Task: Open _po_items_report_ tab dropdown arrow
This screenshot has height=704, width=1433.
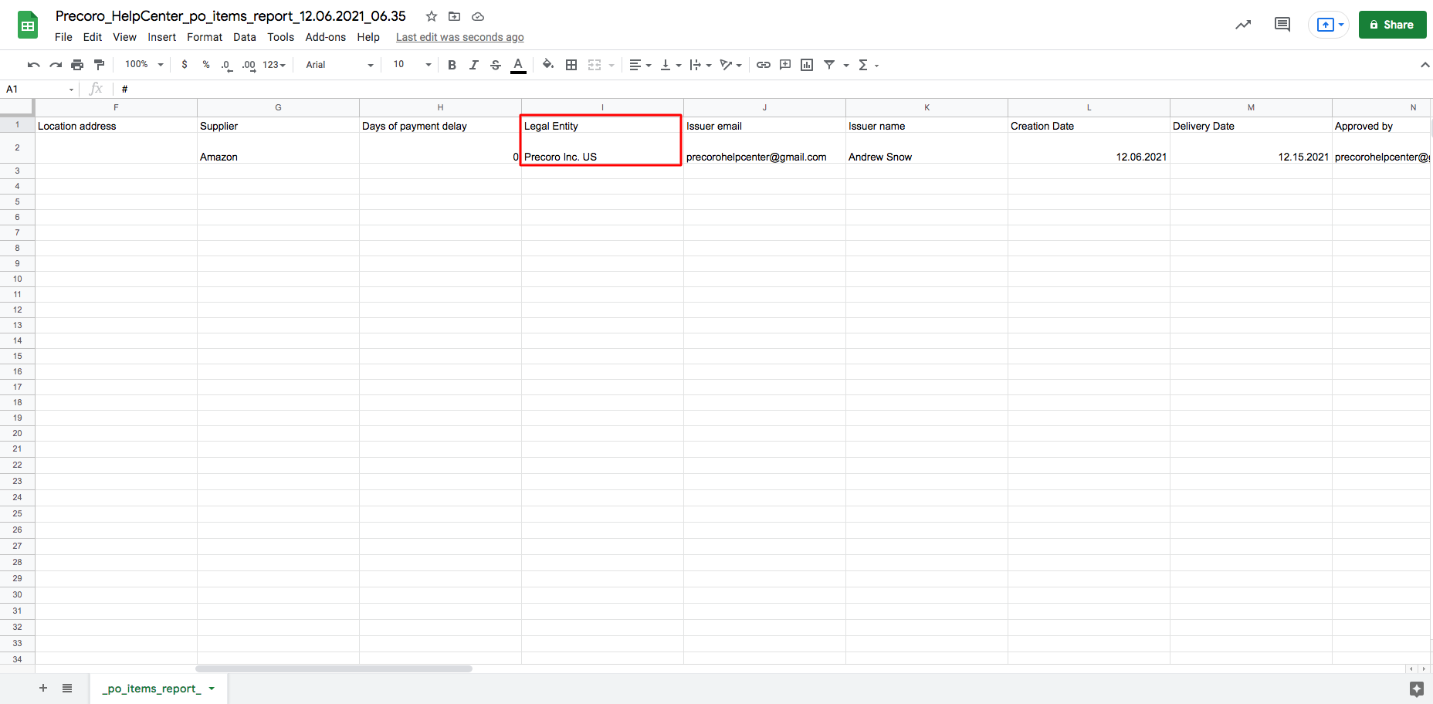Action: tap(212, 689)
